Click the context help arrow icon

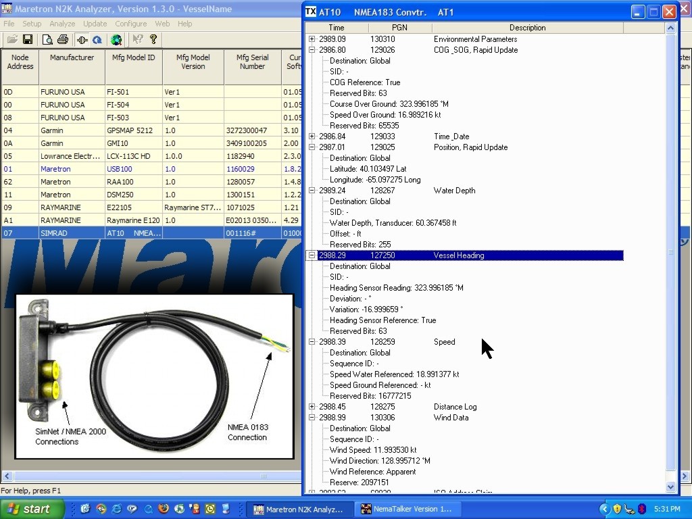pyautogui.click(x=138, y=40)
